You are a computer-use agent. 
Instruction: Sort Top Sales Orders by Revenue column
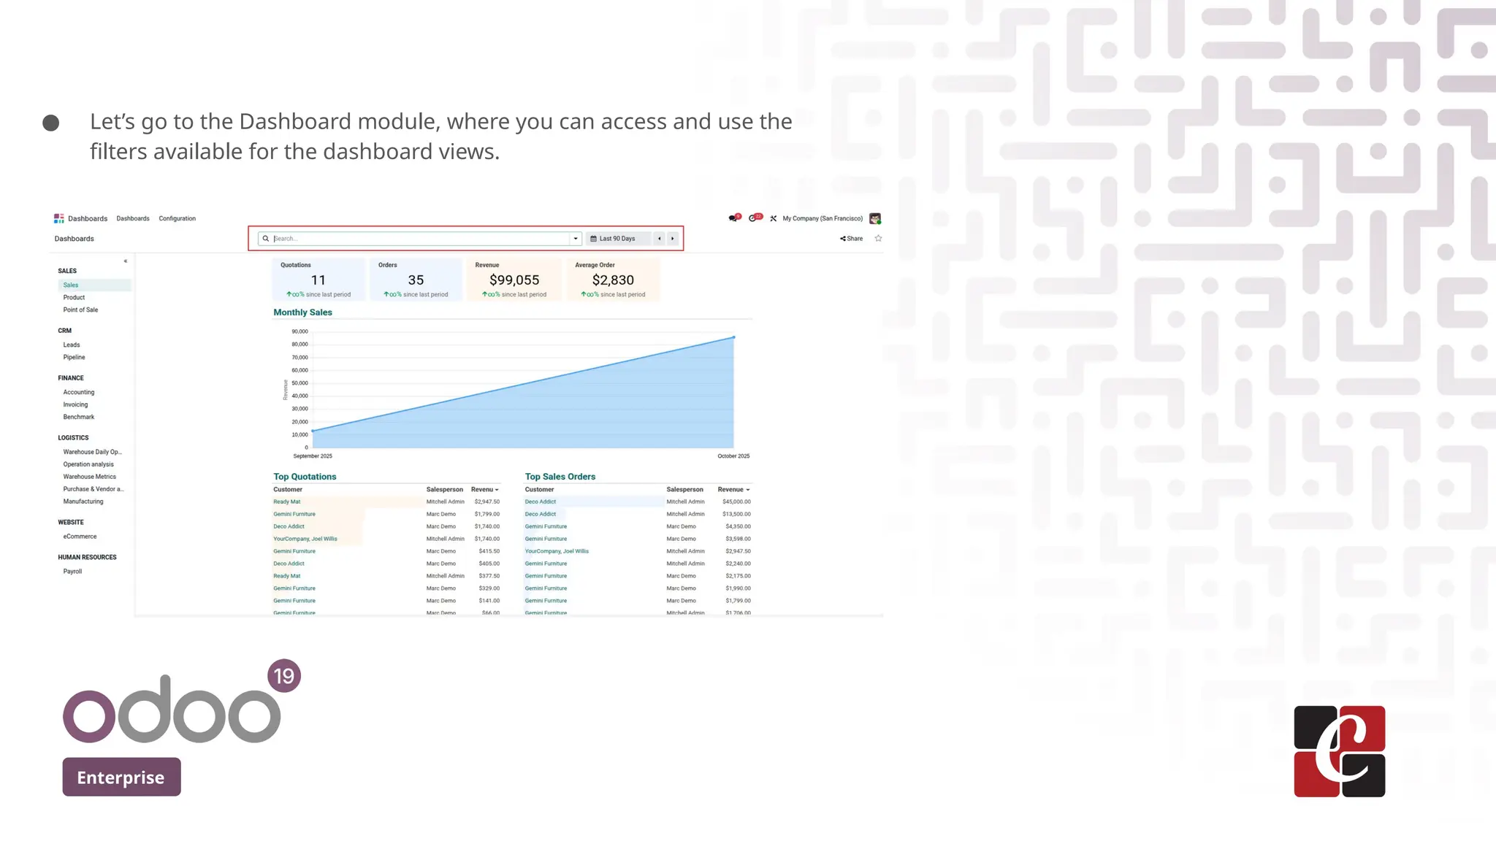tap(733, 490)
